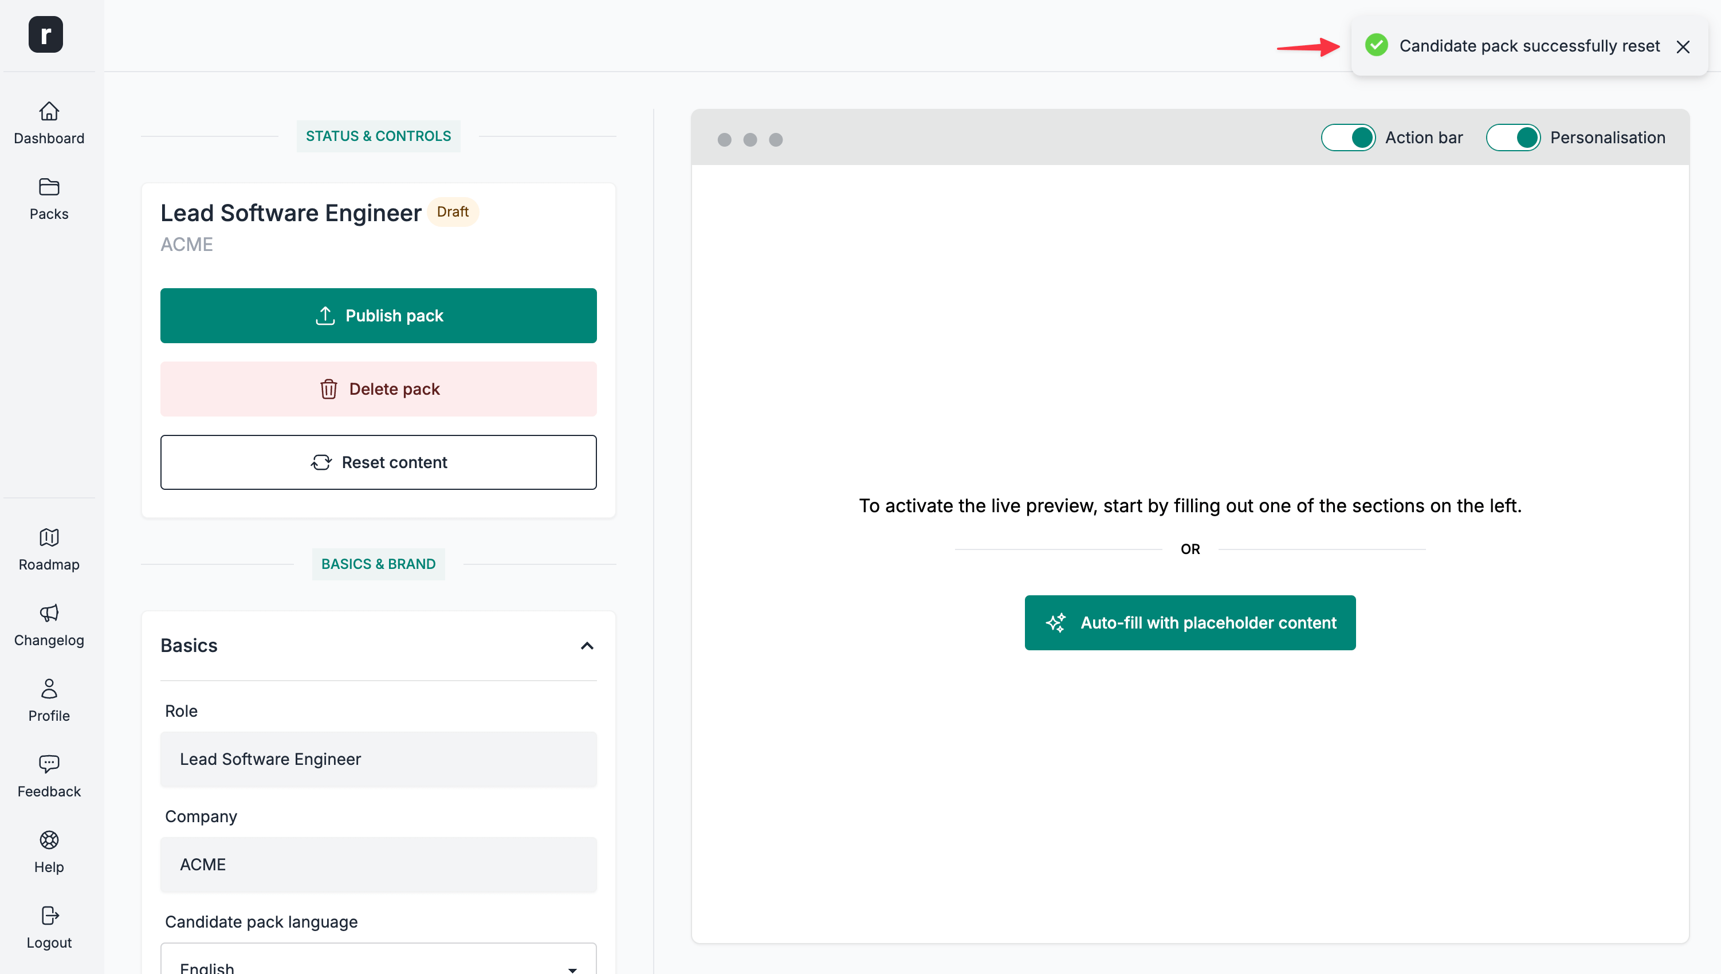Open the Feedback chat bubble icon
1721x974 pixels.
tap(49, 764)
